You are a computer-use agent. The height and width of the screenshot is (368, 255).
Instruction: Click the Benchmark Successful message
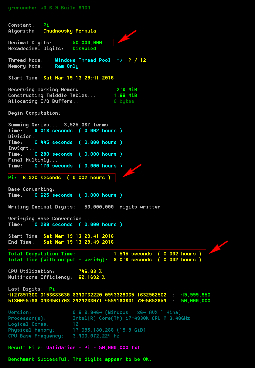click(80, 359)
